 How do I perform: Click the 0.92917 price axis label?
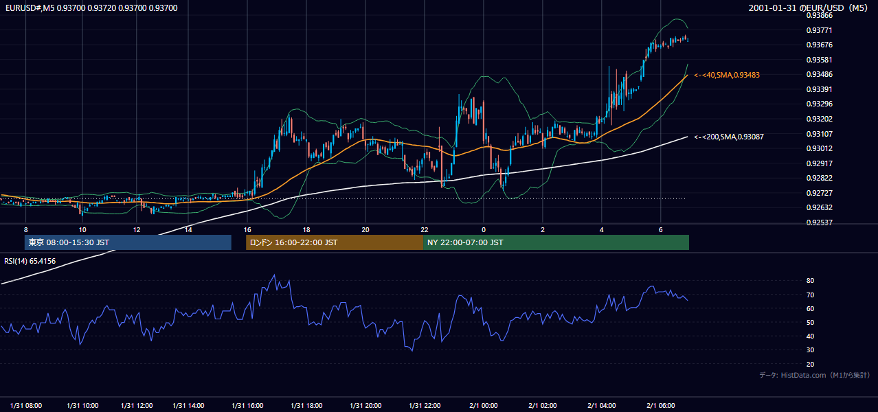(x=820, y=163)
